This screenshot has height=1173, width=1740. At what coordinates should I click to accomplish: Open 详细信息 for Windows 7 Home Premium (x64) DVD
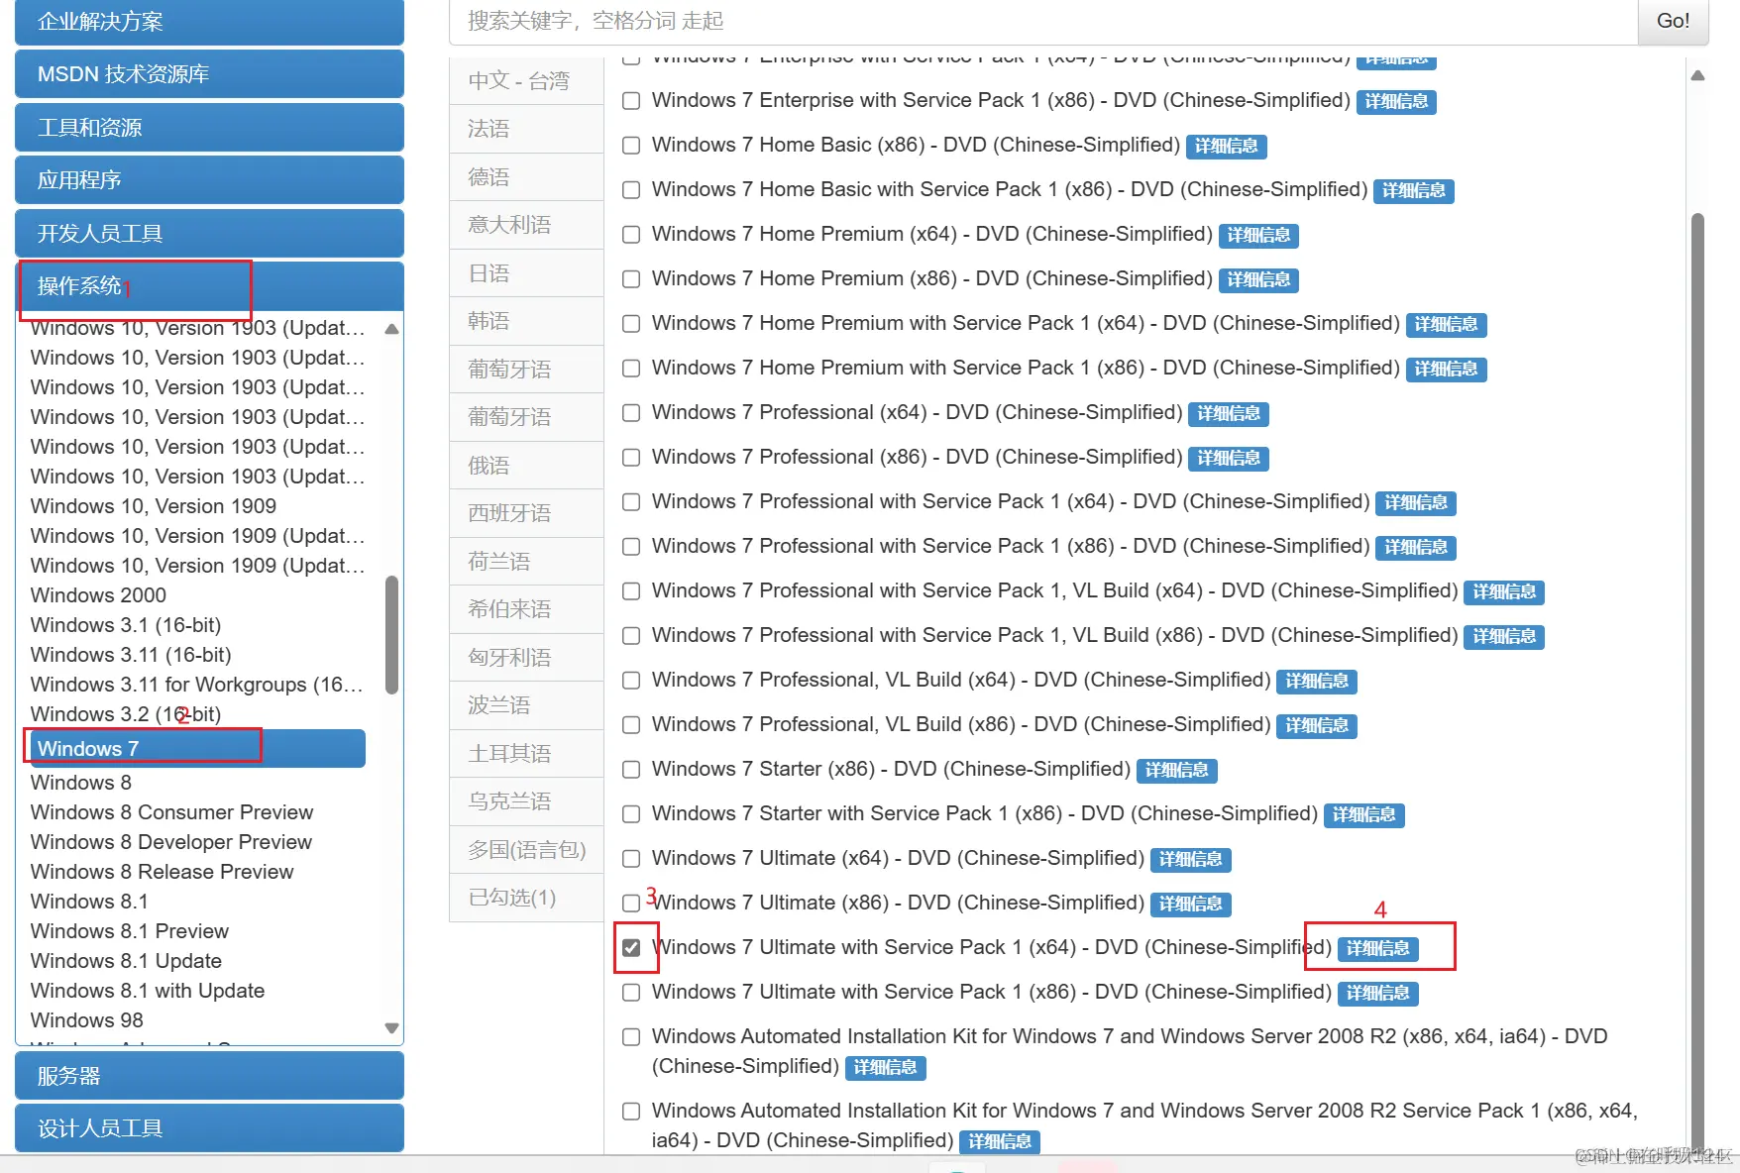tap(1258, 236)
